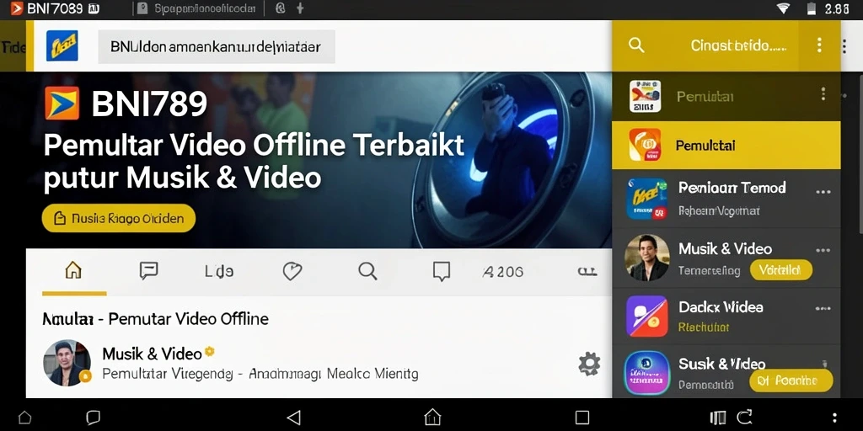
Task: Click the panels icon beside the refresh arrow
Action: pos(718,418)
